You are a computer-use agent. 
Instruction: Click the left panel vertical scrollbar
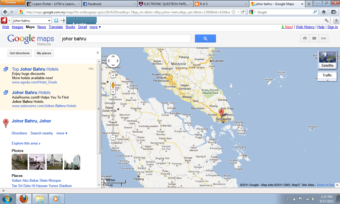pos(99,109)
